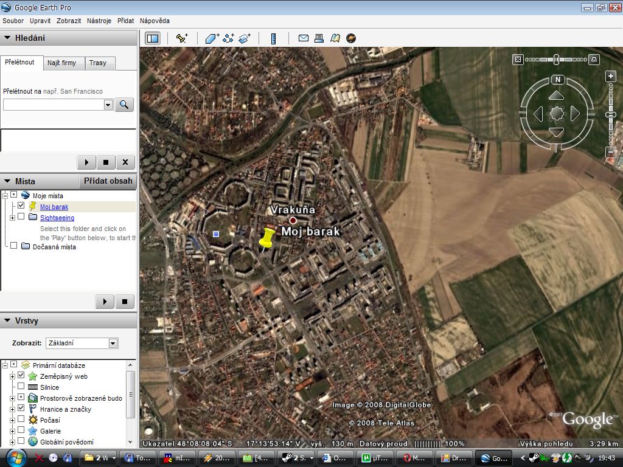Image resolution: width=623 pixels, height=467 pixels.
Task: Click the Print toolbar icon
Action: point(319,38)
